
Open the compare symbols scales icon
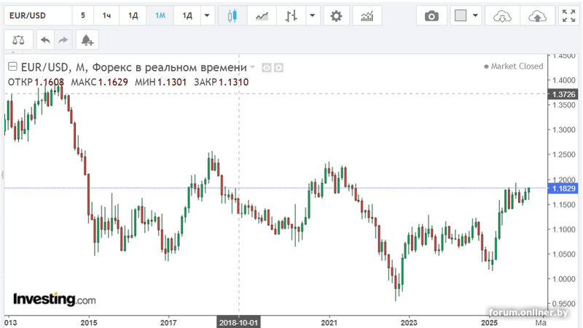point(19,40)
